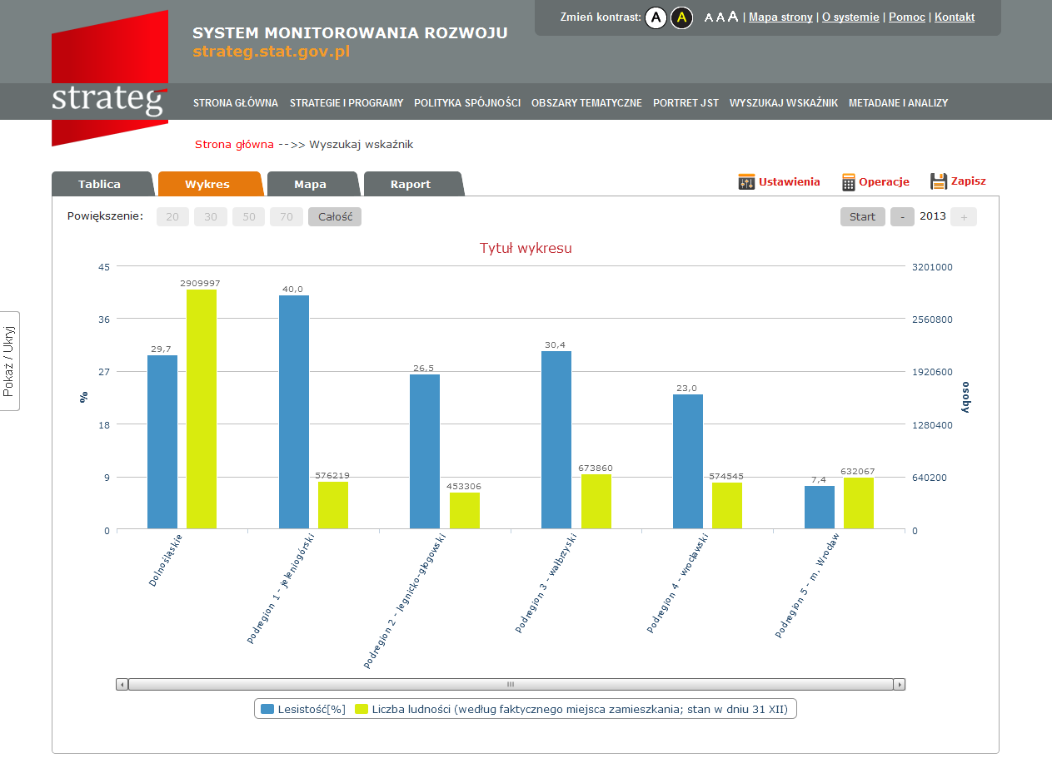Screen dimensions: 1052x758
Task: Toggle Lesistość[%] series in legend
Action: (303, 709)
